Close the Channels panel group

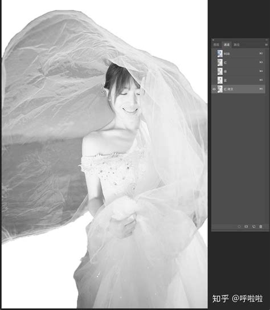tap(213, 40)
